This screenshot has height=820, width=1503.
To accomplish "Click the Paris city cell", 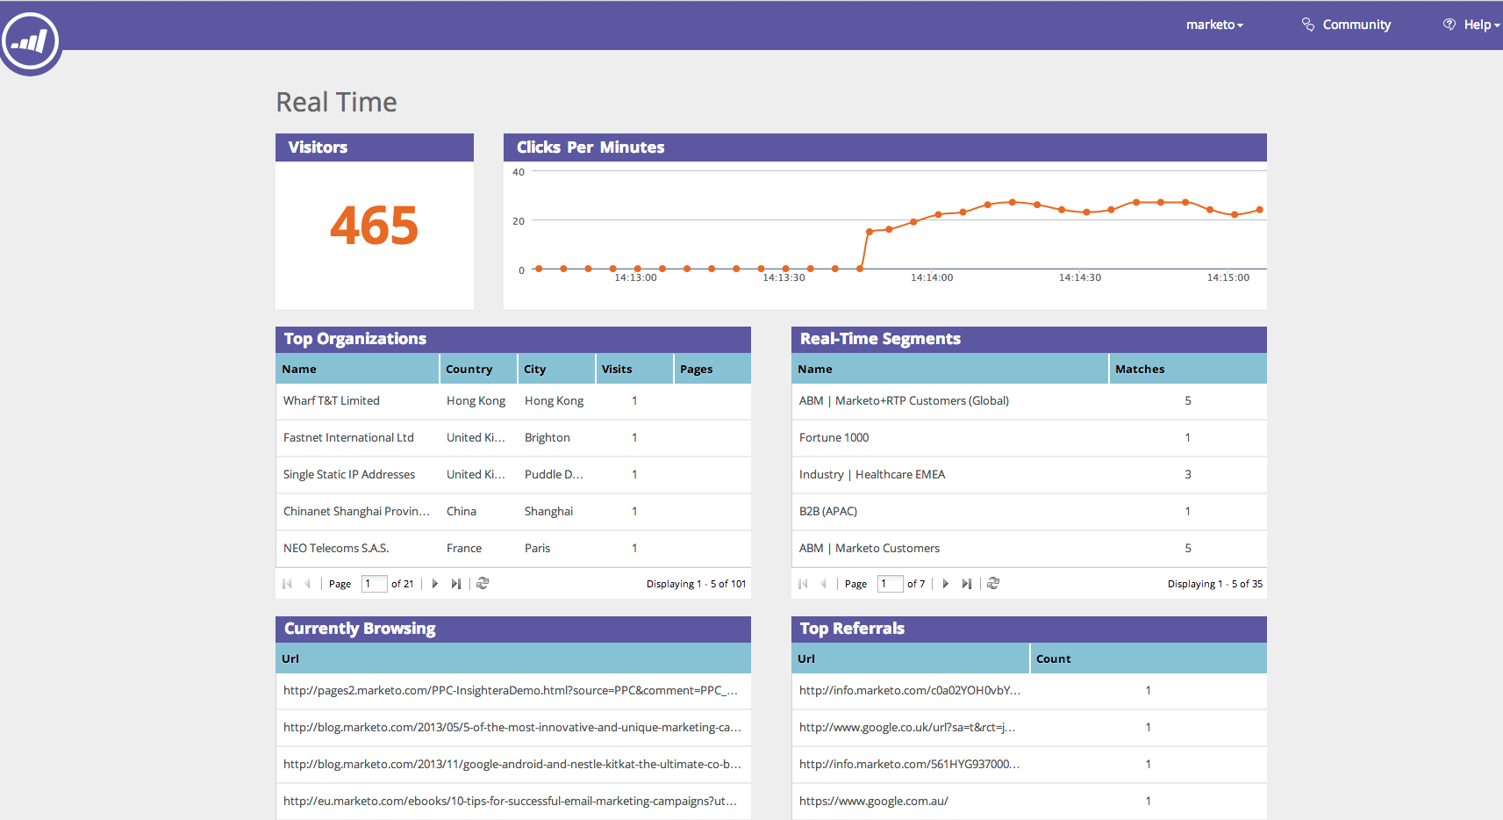I will coord(537,549).
